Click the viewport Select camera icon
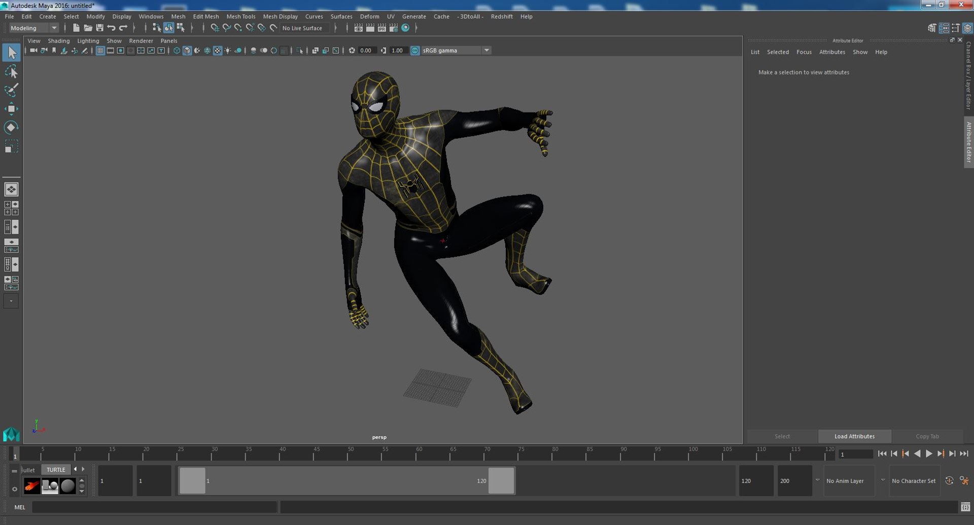The width and height of the screenshot is (974, 525). [33, 50]
